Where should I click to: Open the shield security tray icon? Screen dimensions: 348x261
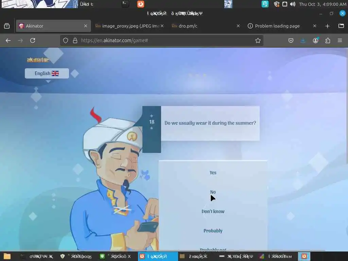click(x=276, y=4)
